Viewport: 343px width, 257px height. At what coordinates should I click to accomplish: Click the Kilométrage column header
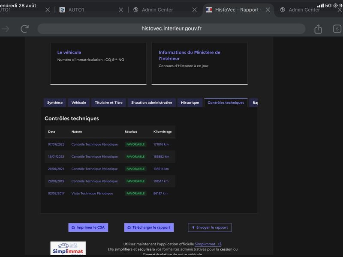click(162, 131)
